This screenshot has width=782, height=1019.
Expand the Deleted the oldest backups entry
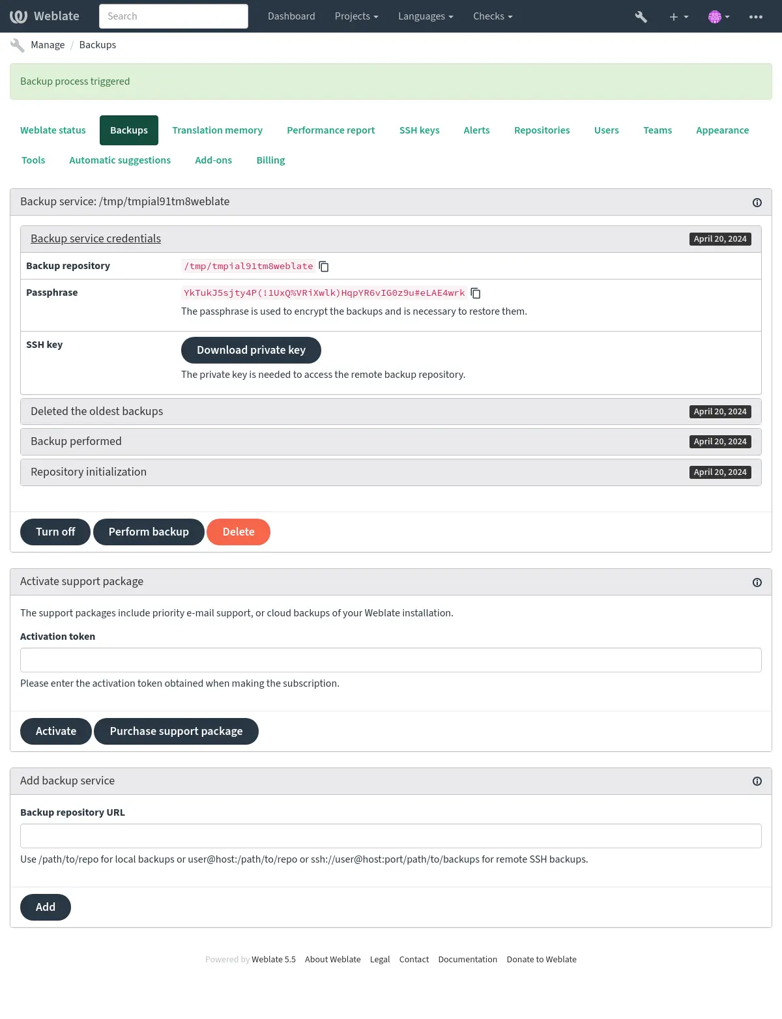tap(96, 411)
